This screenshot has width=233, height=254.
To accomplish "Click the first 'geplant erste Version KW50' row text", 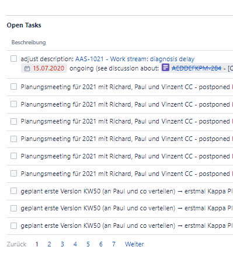I will (127, 191).
